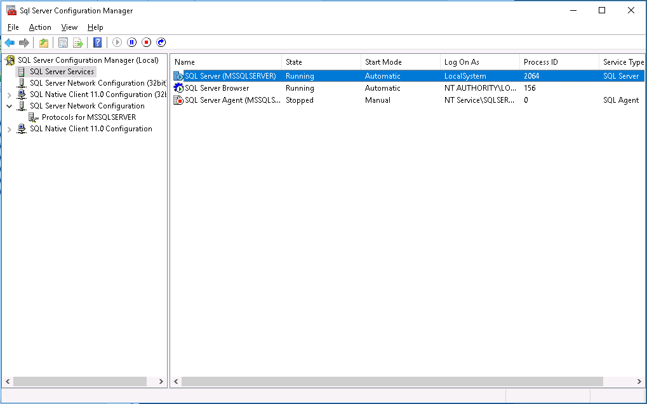The image size is (647, 404).
Task: Click the Export List toolbar icon
Action: pyautogui.click(x=78, y=42)
